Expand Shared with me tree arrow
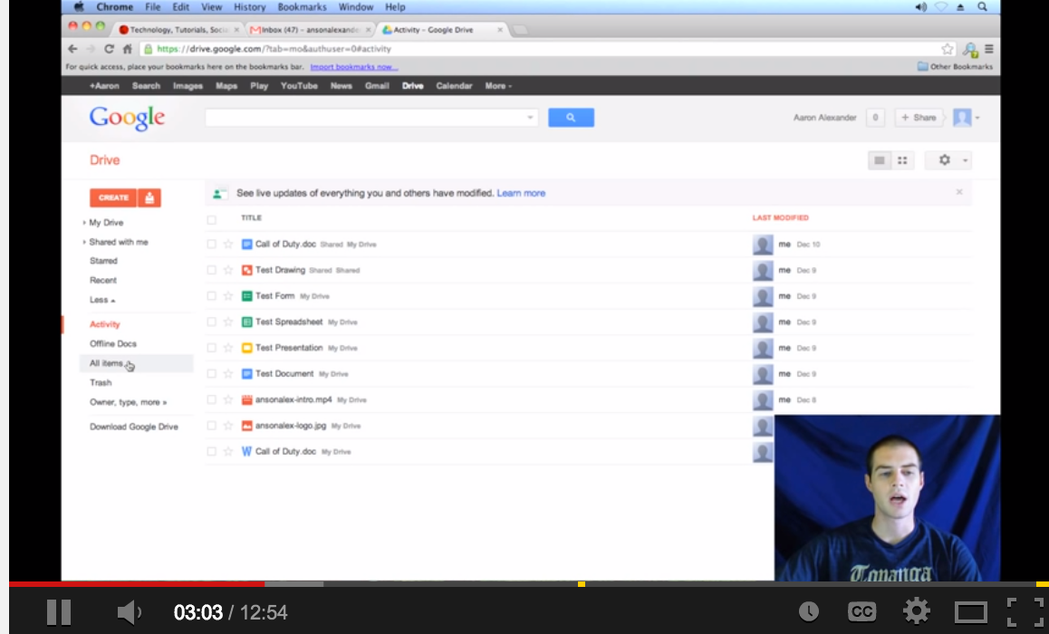 pos(84,242)
